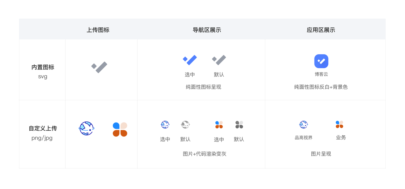This screenshot has width=405, height=189.
Task: Click the small gray four-petal 默认 icon
Action: coord(239,125)
